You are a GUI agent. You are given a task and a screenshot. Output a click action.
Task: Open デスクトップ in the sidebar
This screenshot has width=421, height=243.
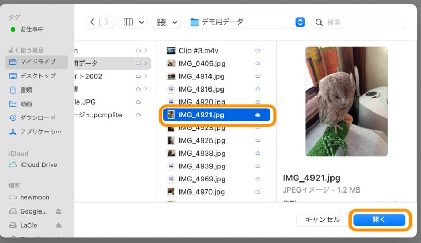pyautogui.click(x=36, y=76)
